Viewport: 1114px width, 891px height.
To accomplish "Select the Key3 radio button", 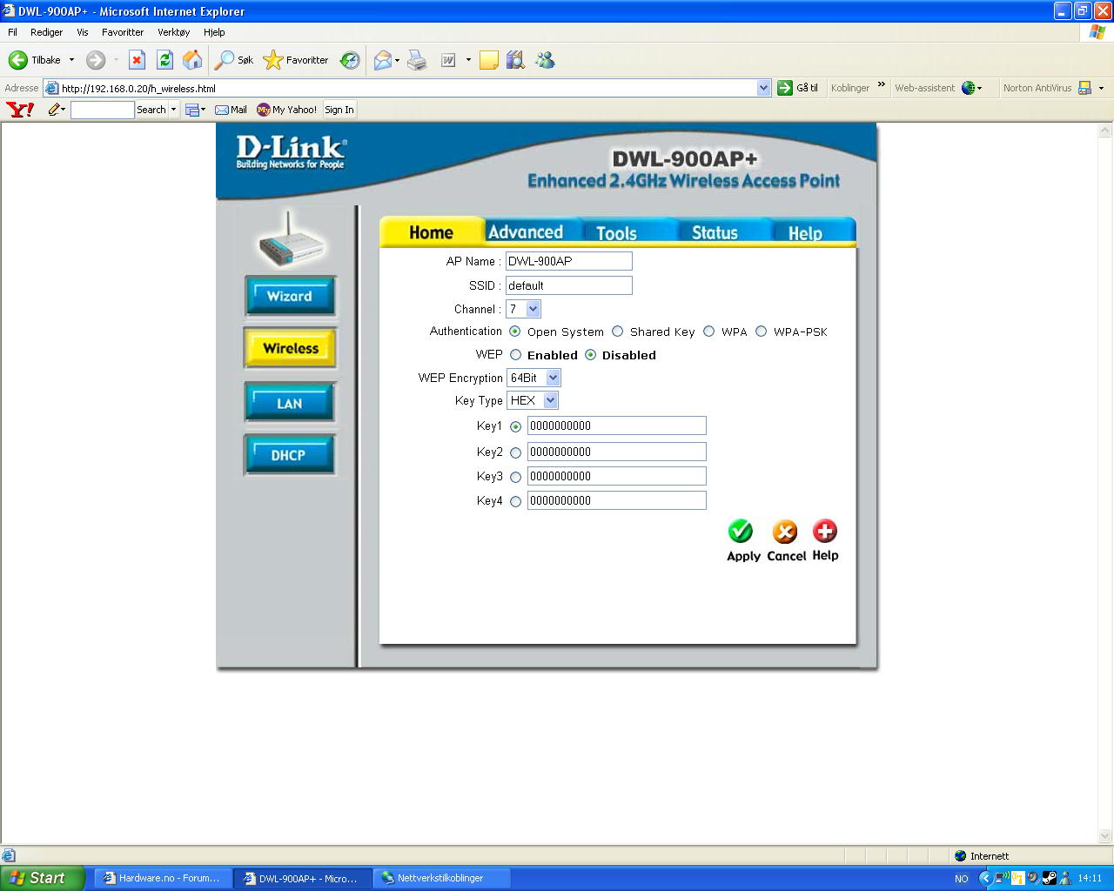I will pos(516,477).
